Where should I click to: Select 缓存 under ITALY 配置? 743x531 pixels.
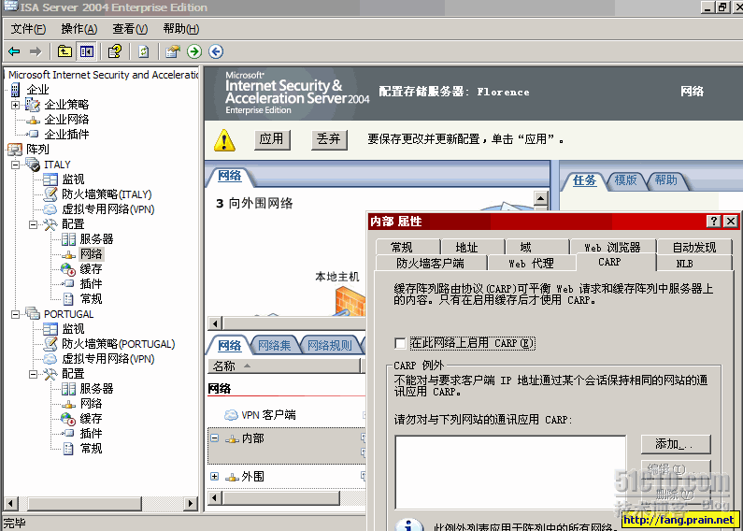coord(91,269)
